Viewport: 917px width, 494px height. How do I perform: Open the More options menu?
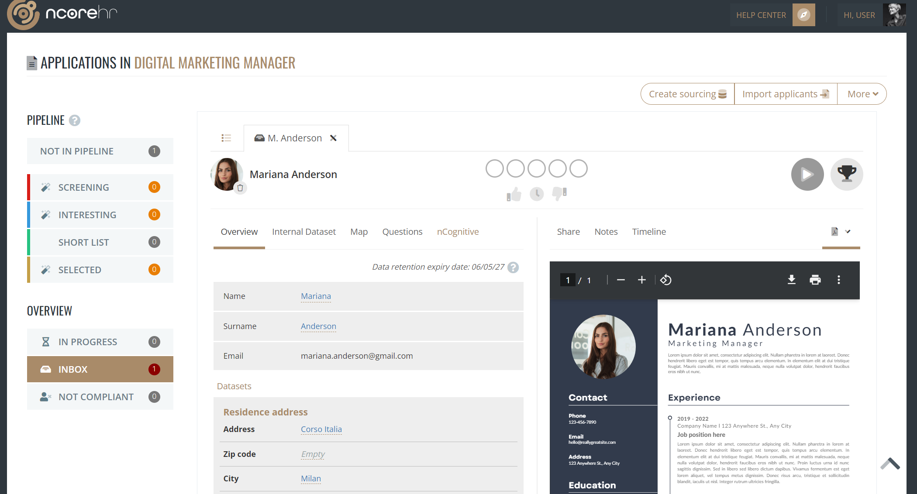(x=862, y=93)
